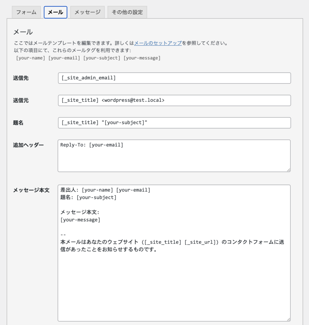Select the メール tab
The width and height of the screenshot is (309, 325).
[x=55, y=12]
